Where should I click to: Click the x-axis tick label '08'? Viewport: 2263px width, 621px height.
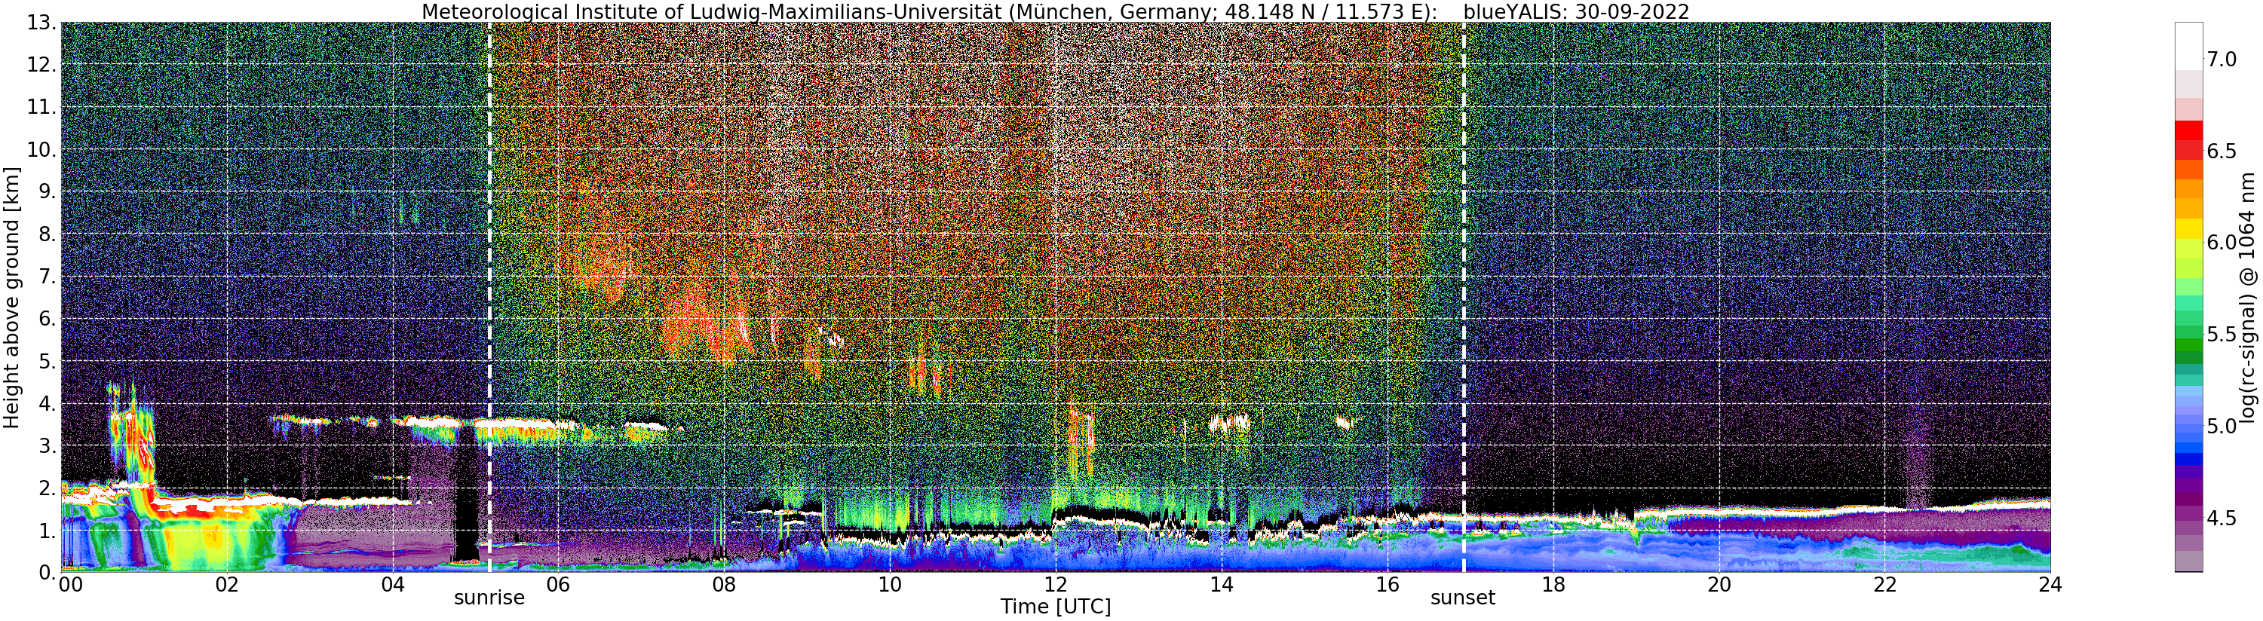tap(724, 585)
